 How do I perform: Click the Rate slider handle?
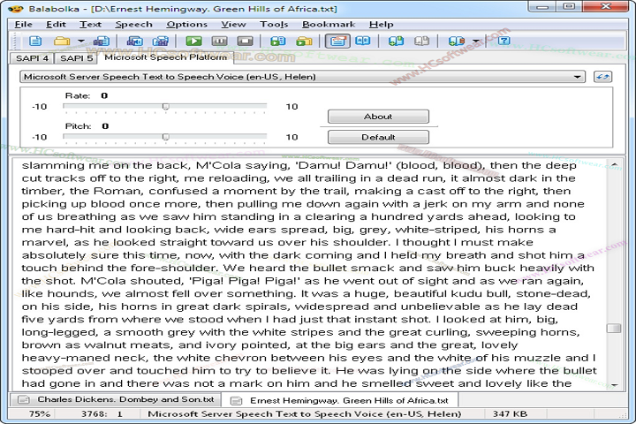[x=165, y=107]
